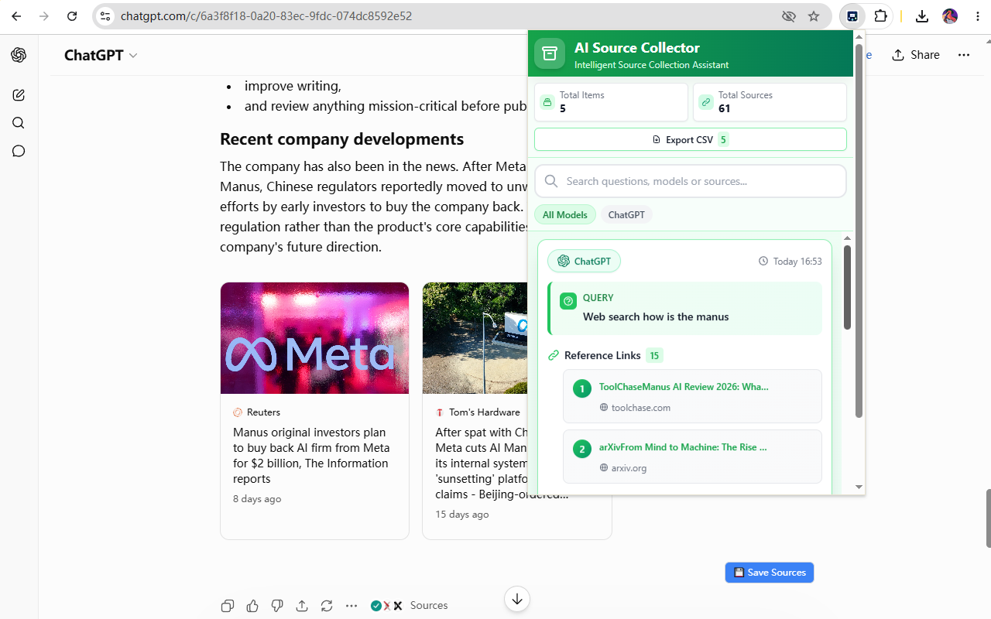Open the ChatGPT model selector dropdown
The width and height of the screenshot is (991, 619).
pyautogui.click(x=101, y=55)
